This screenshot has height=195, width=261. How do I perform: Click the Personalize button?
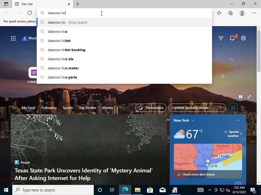coord(151,108)
